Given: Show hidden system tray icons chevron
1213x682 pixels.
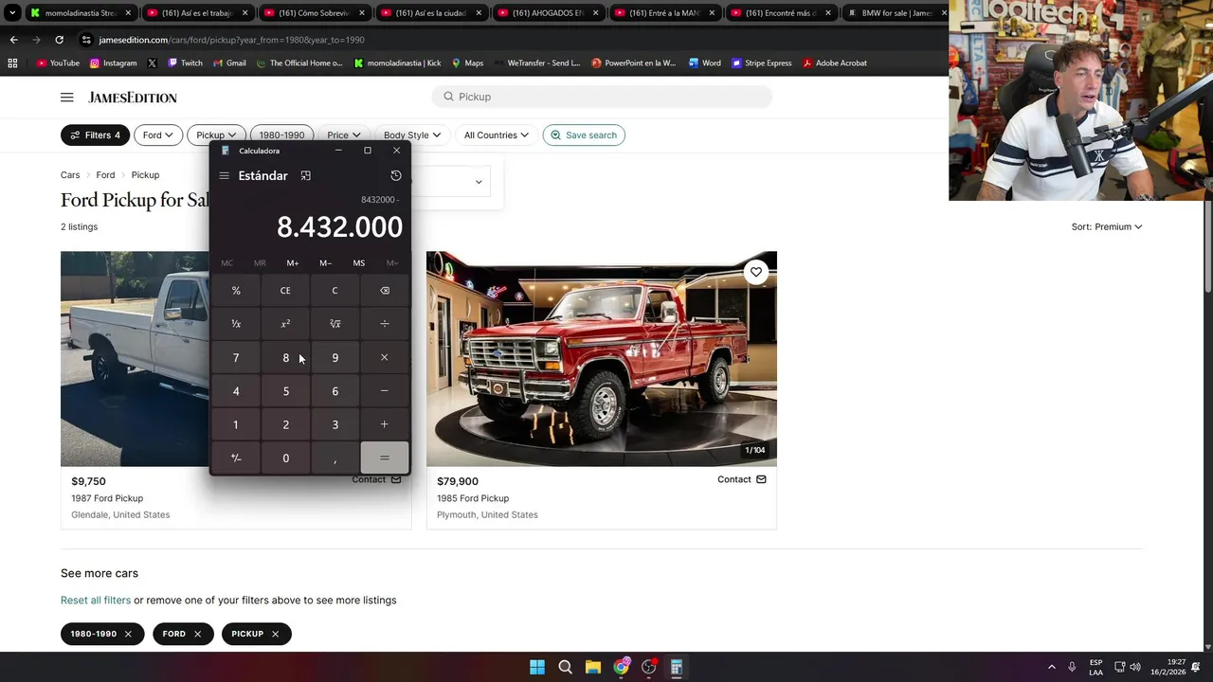Looking at the screenshot, I should [x=1051, y=667].
